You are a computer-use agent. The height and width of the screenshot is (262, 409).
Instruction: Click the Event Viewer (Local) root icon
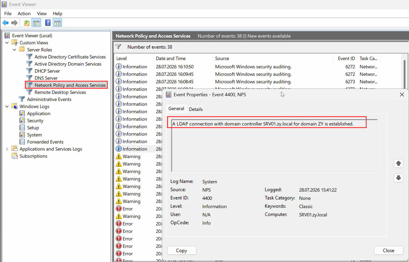7,35
